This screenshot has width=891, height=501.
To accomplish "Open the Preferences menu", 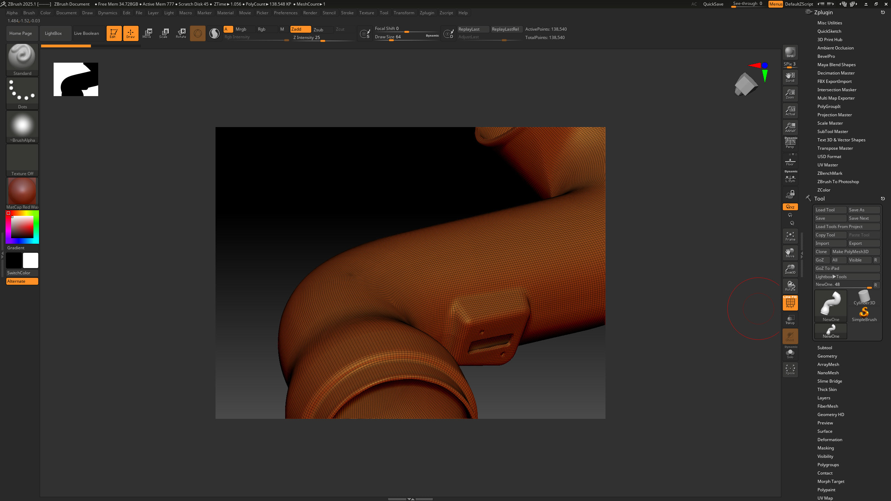I will [285, 13].
